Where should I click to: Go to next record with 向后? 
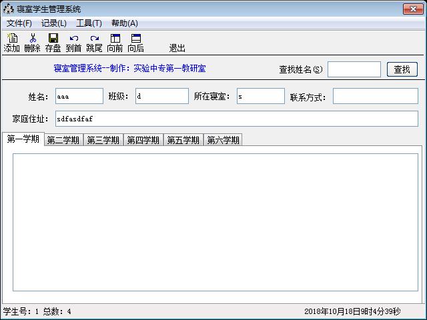point(135,43)
